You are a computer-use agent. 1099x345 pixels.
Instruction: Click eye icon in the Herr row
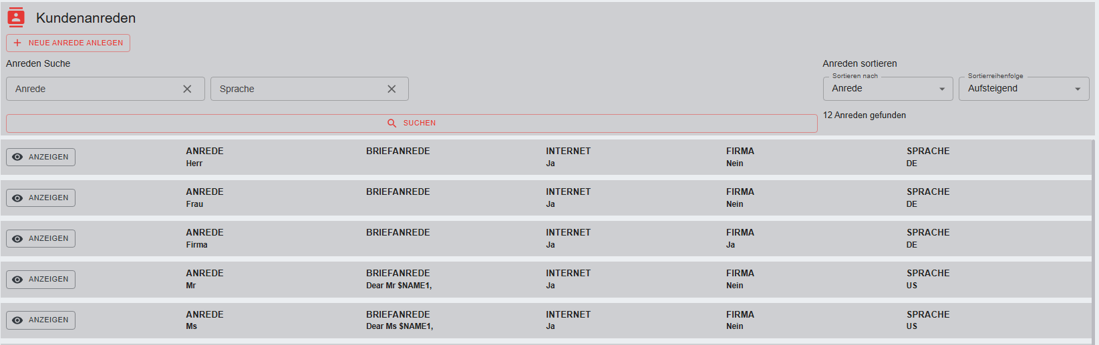point(18,157)
